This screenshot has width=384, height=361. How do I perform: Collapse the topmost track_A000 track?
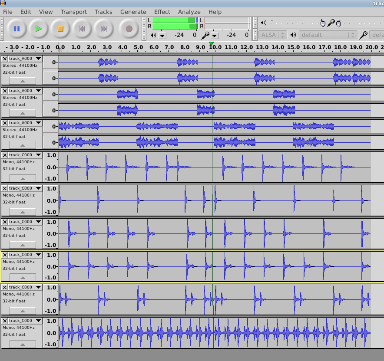point(23,81)
